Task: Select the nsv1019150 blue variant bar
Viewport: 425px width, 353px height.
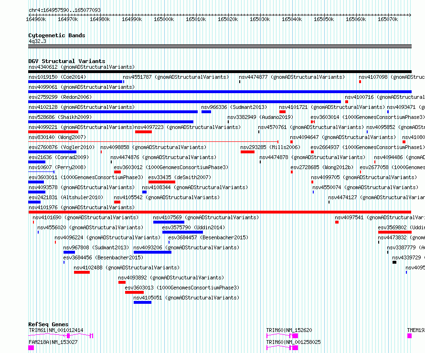Action: [x=75, y=82]
